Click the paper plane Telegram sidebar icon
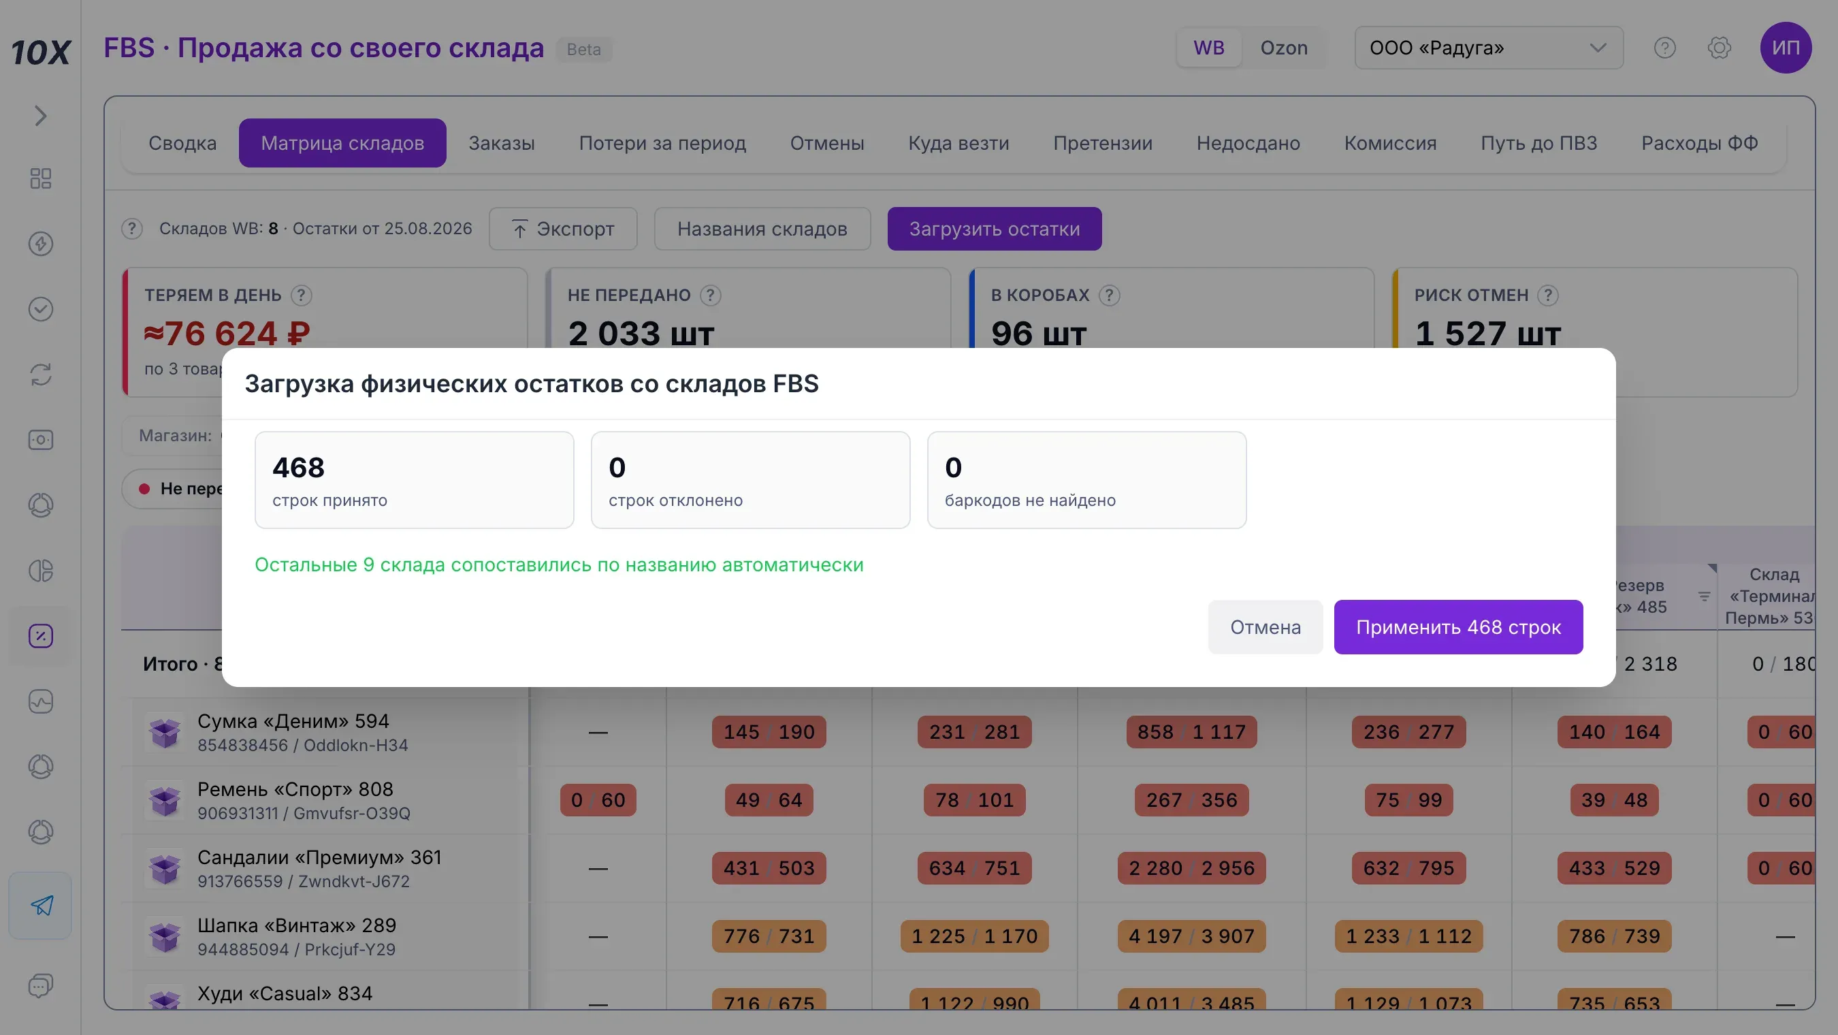Viewport: 1838px width, 1035px height. coord(41,905)
